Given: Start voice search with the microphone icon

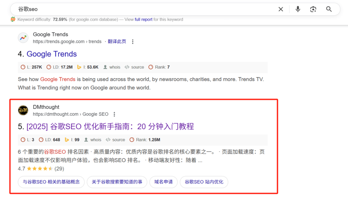Looking at the screenshot, I should (298, 9).
